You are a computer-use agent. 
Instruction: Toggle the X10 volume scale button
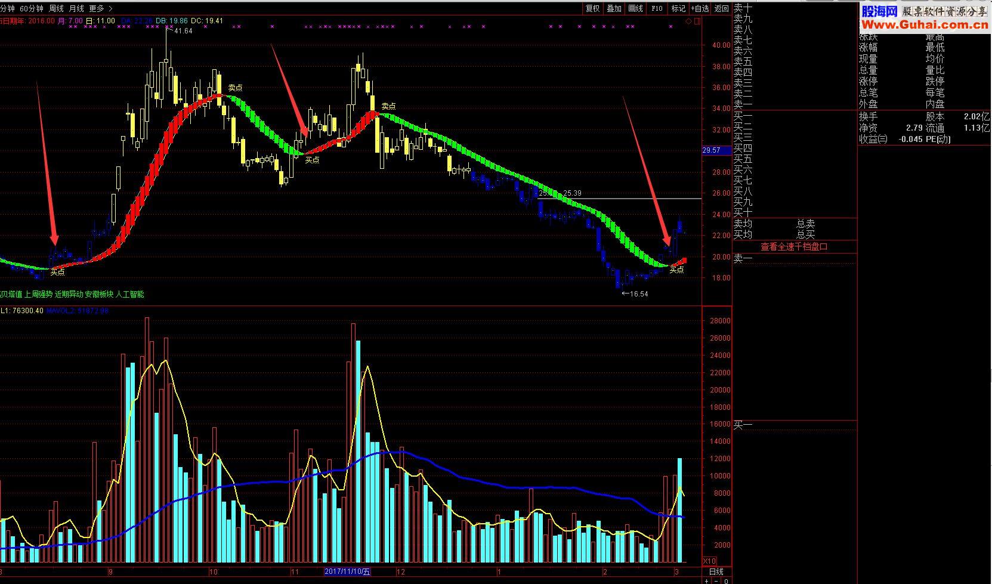pyautogui.click(x=709, y=561)
